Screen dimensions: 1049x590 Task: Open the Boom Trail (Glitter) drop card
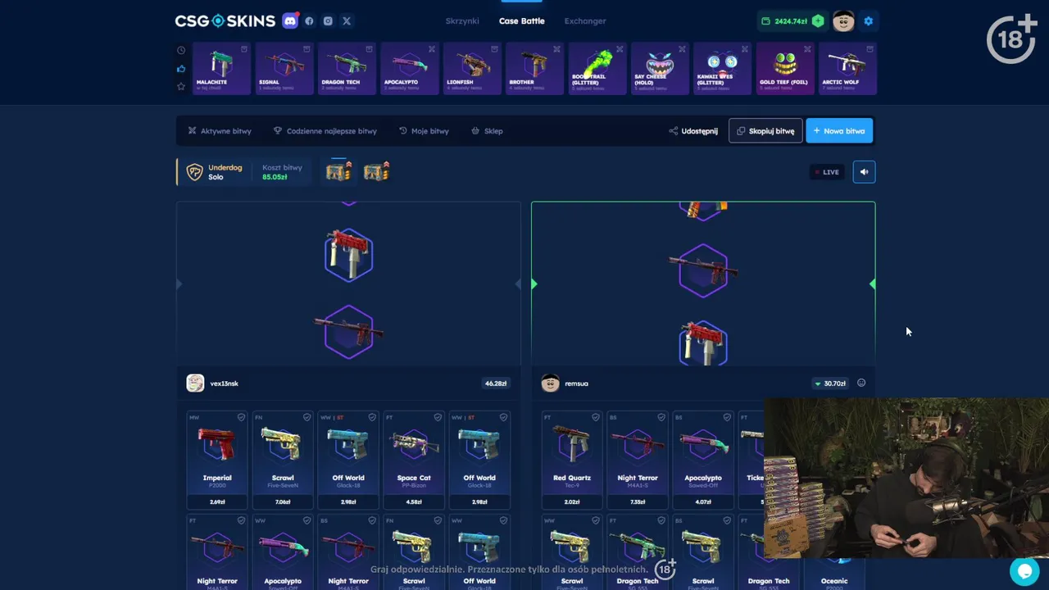(597, 69)
